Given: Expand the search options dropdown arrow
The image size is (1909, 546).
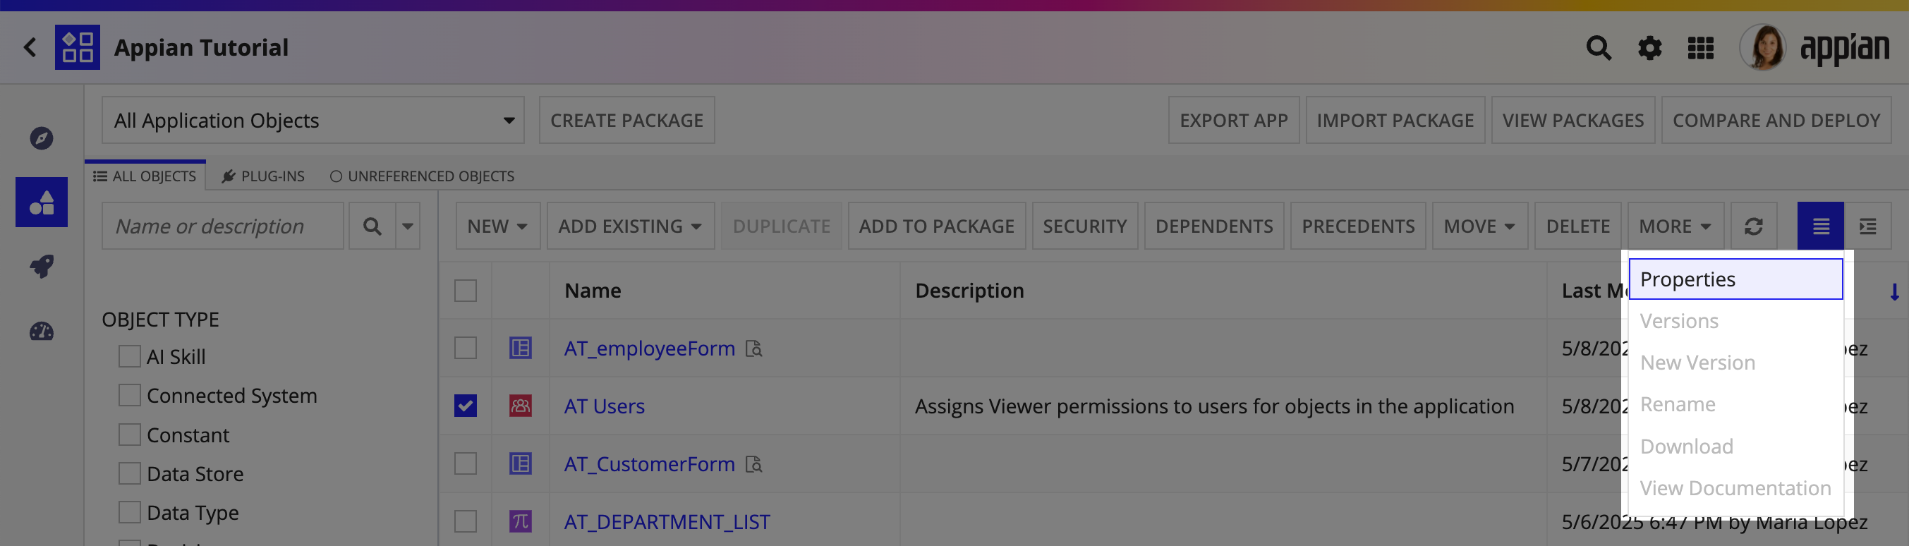Looking at the screenshot, I should [408, 226].
